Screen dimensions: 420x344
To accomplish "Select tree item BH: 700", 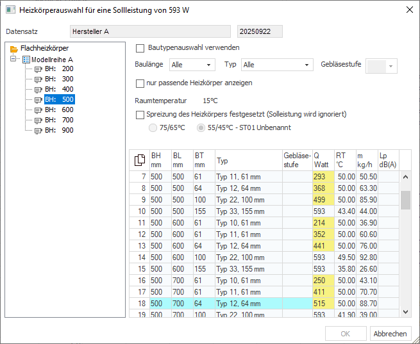I will point(59,120).
